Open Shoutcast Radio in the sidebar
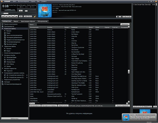Viewport: 158px width, 123px height. tap(12, 57)
